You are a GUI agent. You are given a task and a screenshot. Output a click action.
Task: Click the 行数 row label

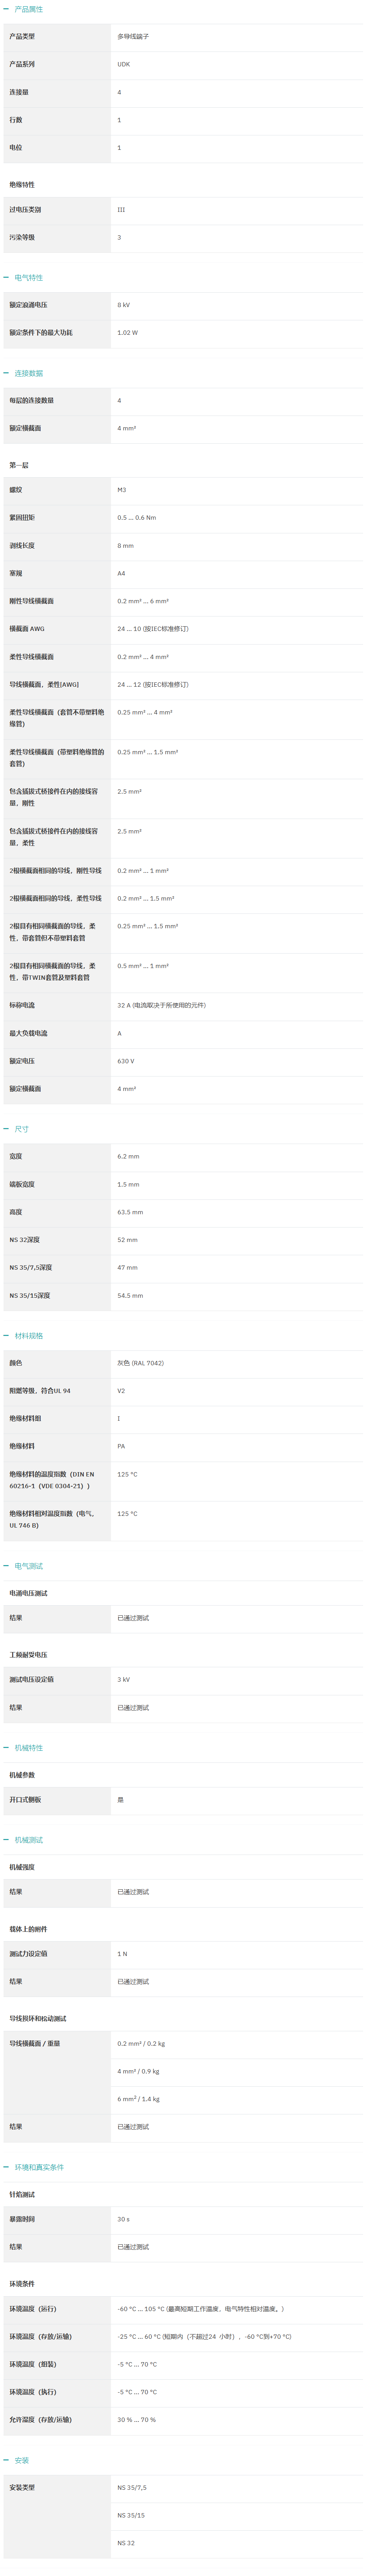[16, 120]
